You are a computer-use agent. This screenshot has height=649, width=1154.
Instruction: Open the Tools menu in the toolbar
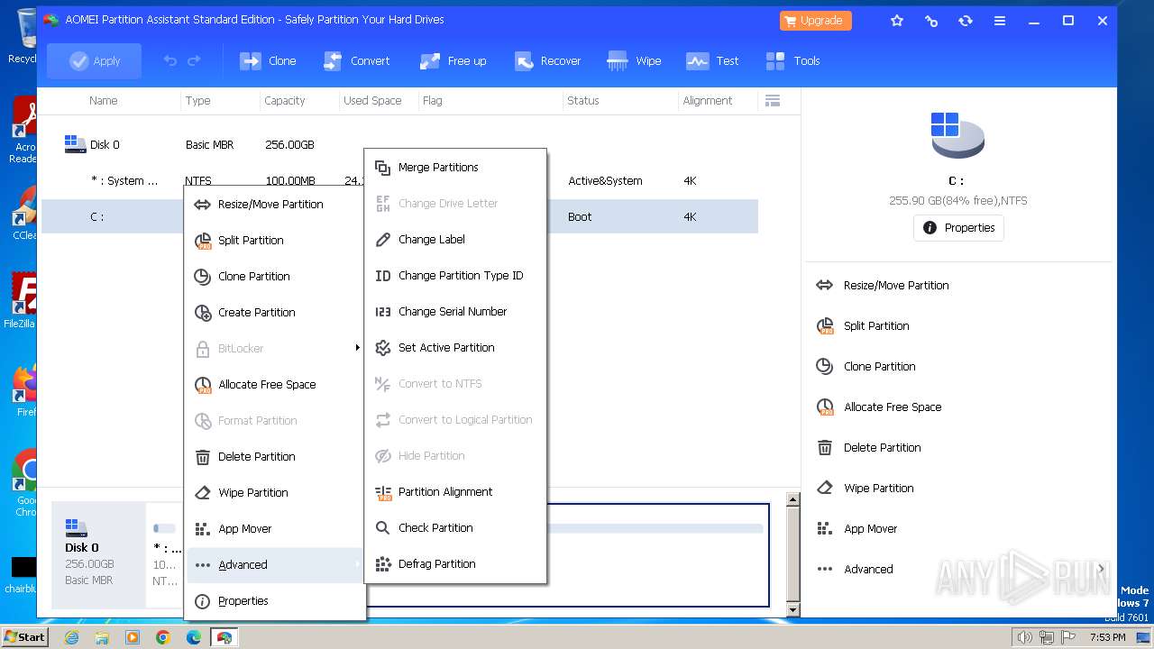(x=793, y=61)
